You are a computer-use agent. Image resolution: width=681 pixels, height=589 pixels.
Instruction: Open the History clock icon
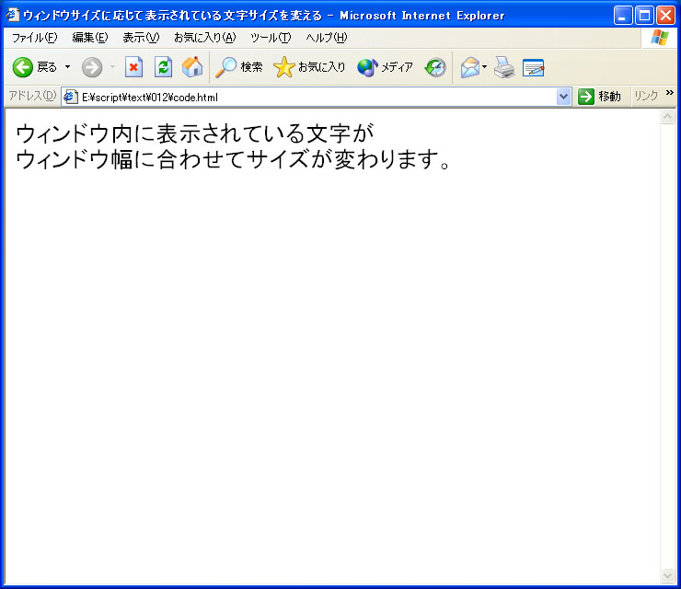435,67
